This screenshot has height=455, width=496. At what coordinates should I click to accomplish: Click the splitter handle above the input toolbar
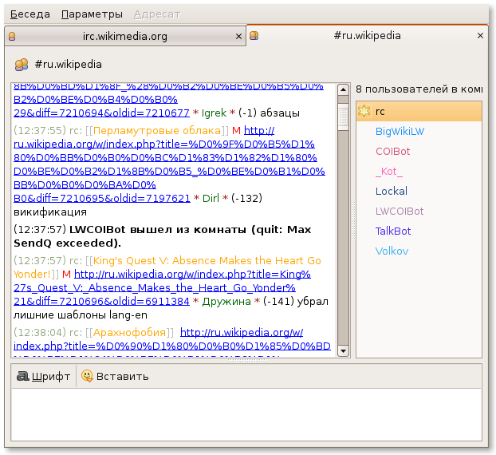tap(246, 360)
